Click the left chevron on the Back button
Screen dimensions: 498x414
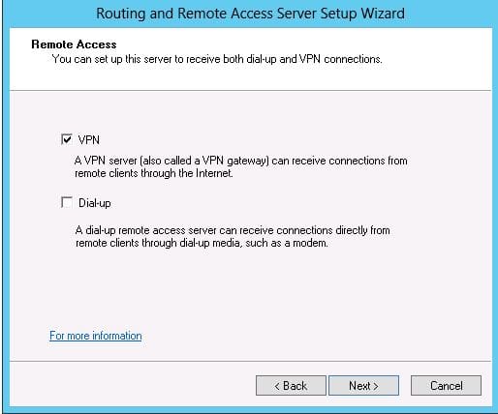pos(277,386)
